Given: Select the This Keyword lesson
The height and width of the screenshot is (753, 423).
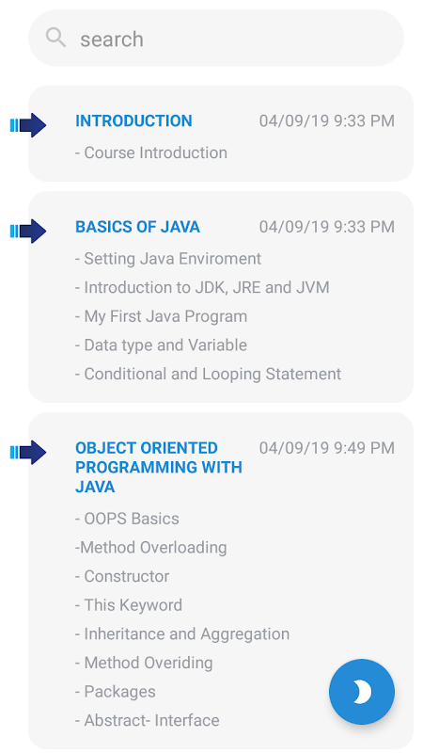Looking at the screenshot, I should (x=129, y=605).
